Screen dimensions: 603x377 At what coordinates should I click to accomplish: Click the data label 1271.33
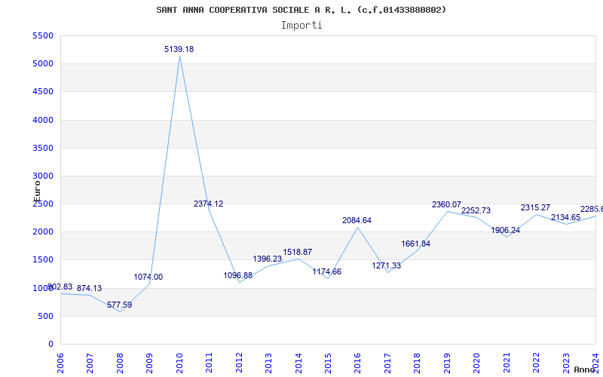pyautogui.click(x=386, y=265)
